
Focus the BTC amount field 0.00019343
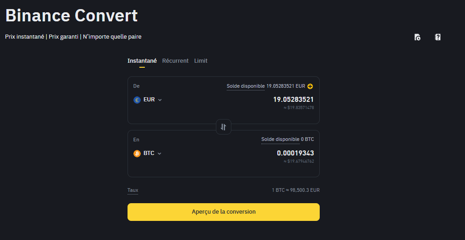click(295, 153)
